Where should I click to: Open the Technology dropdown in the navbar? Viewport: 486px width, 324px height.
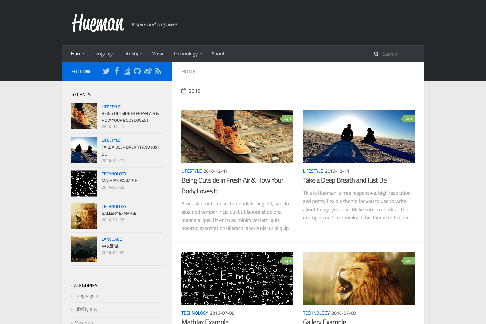click(188, 53)
